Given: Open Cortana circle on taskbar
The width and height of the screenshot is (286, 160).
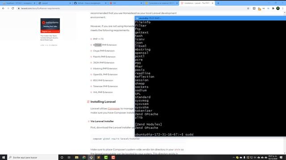Looking at the screenshot, I should click(62, 157).
